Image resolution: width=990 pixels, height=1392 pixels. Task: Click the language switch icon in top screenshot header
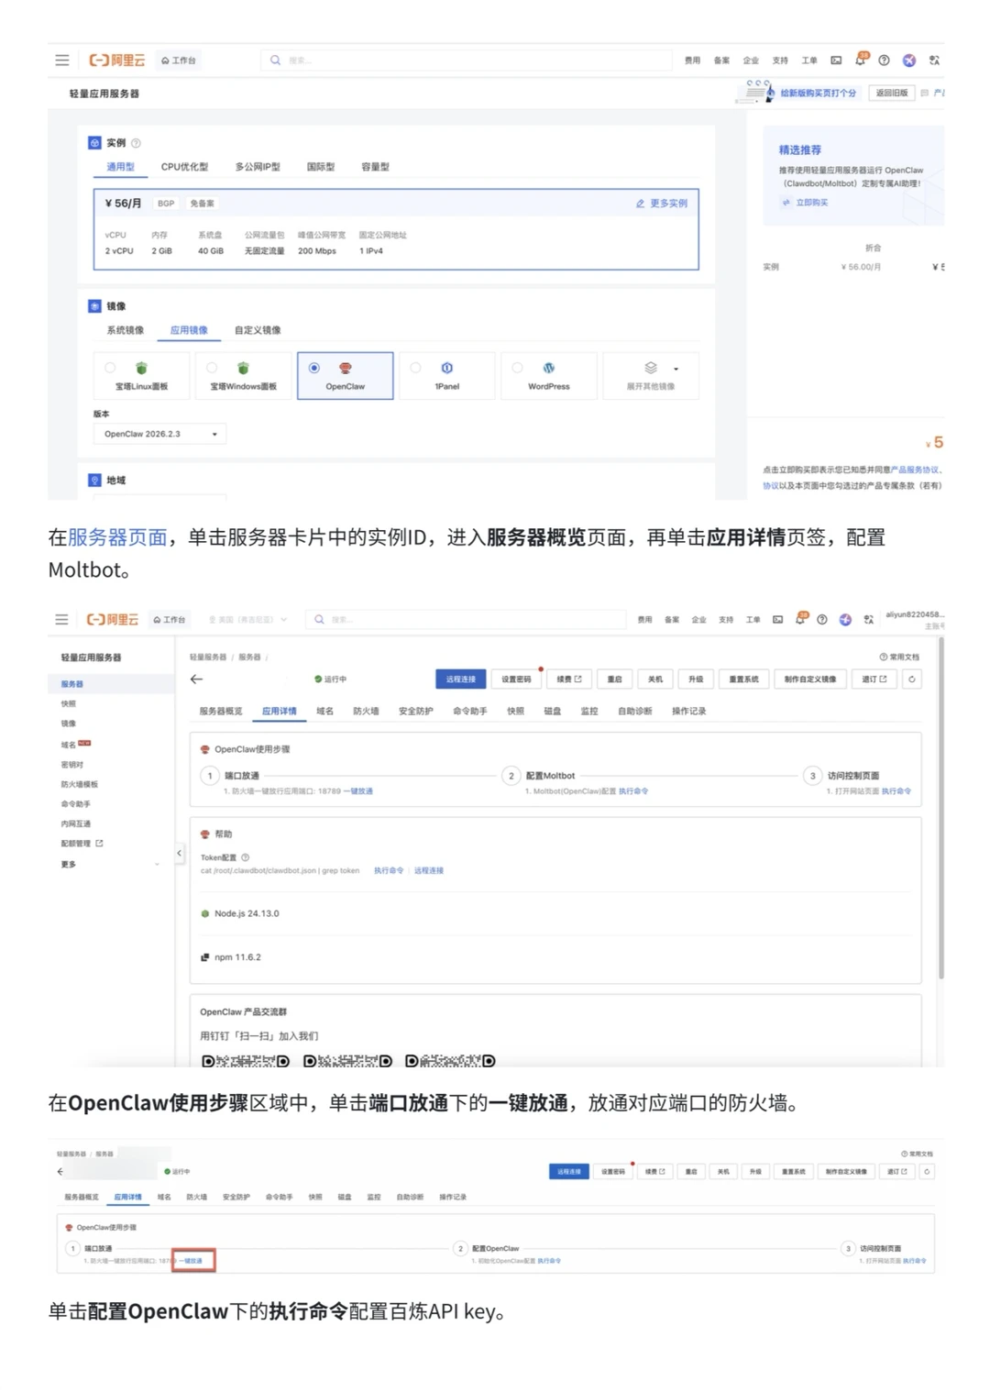[x=934, y=61]
